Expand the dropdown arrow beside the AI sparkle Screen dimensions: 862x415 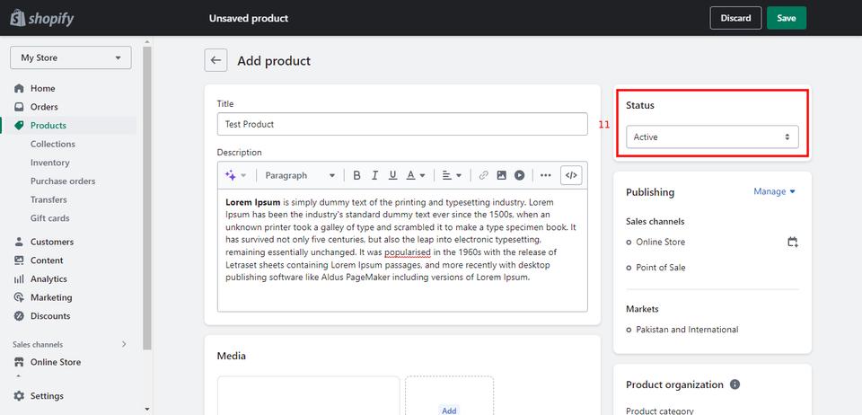click(x=243, y=175)
